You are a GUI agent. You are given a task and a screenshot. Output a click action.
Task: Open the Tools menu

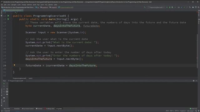point(42,5)
